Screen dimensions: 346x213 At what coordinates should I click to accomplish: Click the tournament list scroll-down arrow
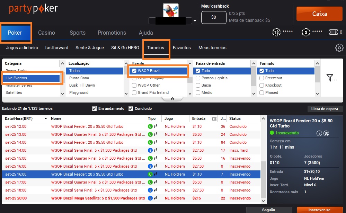(263, 201)
